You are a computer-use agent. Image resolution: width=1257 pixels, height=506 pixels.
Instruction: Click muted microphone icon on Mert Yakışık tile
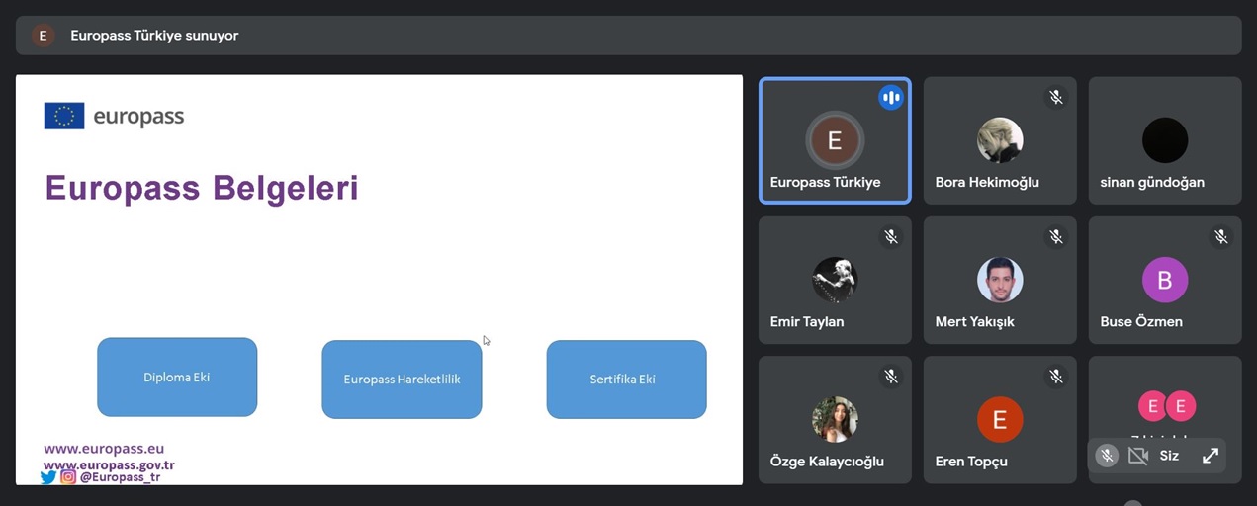(x=1056, y=236)
